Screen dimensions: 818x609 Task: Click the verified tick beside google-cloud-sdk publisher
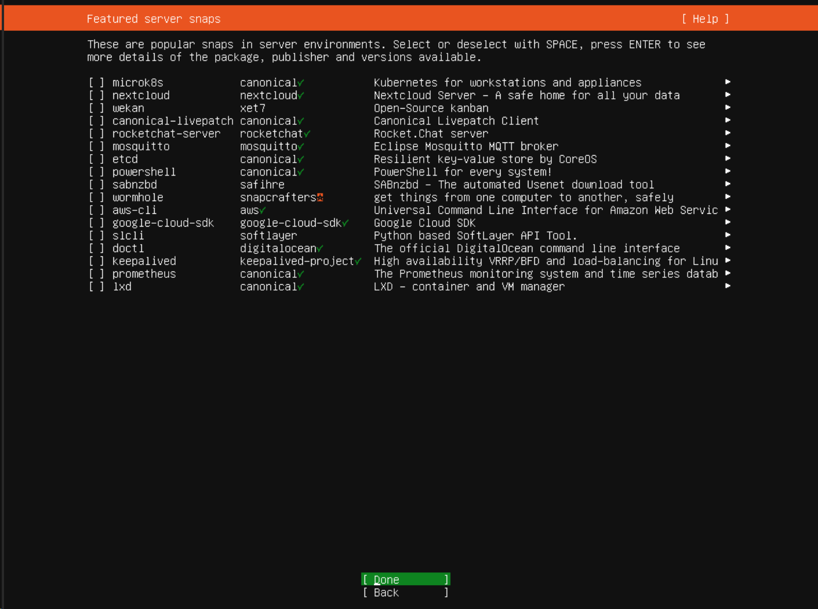pyautogui.click(x=345, y=224)
